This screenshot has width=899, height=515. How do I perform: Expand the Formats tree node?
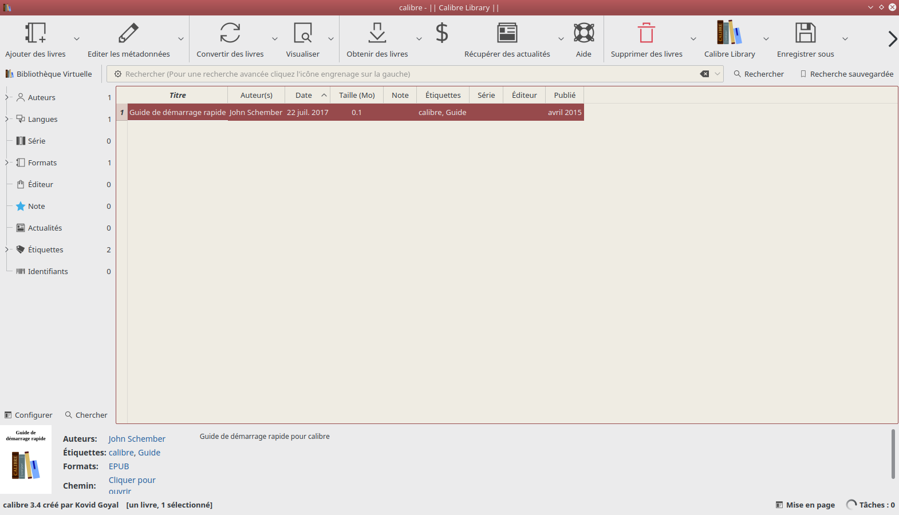pos(7,163)
